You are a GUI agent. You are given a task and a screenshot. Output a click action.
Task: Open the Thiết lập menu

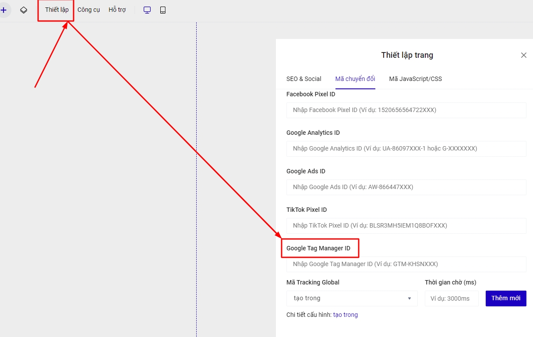(56, 10)
